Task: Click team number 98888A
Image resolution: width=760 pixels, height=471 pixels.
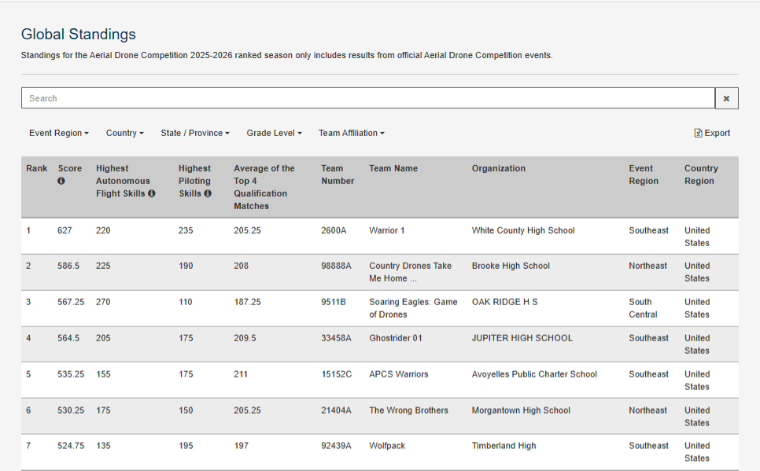Action: pos(336,266)
